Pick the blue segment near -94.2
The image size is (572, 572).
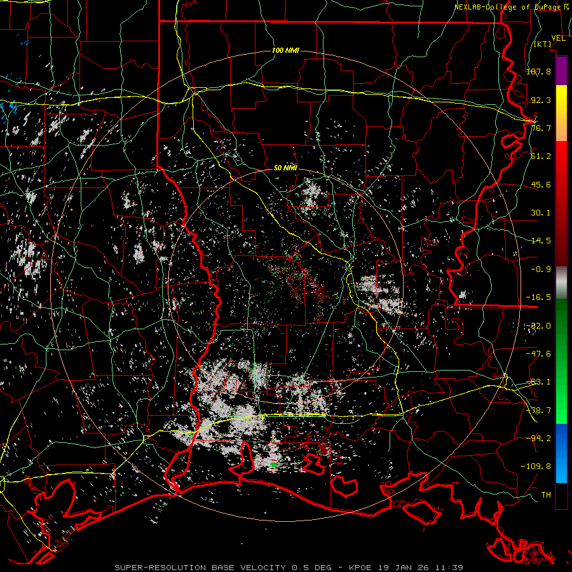tap(561, 438)
